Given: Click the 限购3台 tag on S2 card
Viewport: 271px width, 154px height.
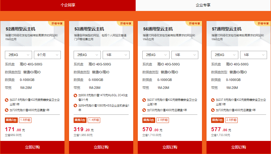Looking at the screenshot, I should [11, 120].
